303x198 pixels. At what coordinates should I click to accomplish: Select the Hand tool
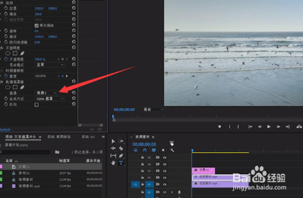point(113,163)
